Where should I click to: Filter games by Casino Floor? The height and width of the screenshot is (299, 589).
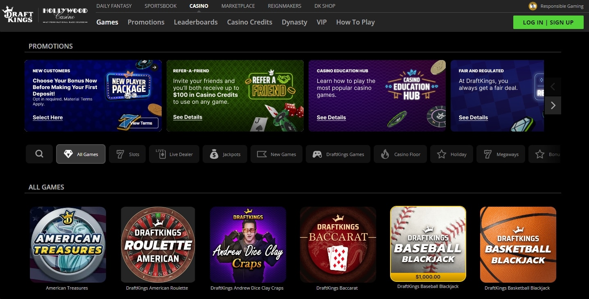(400, 154)
